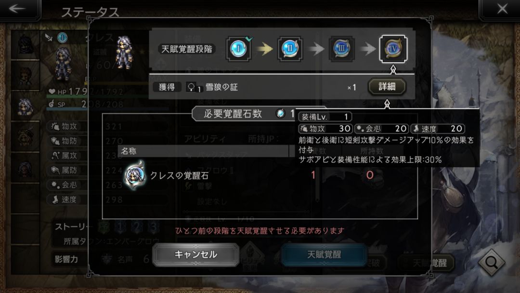Select awakening stage III icon
520x293 pixels.
(341, 49)
